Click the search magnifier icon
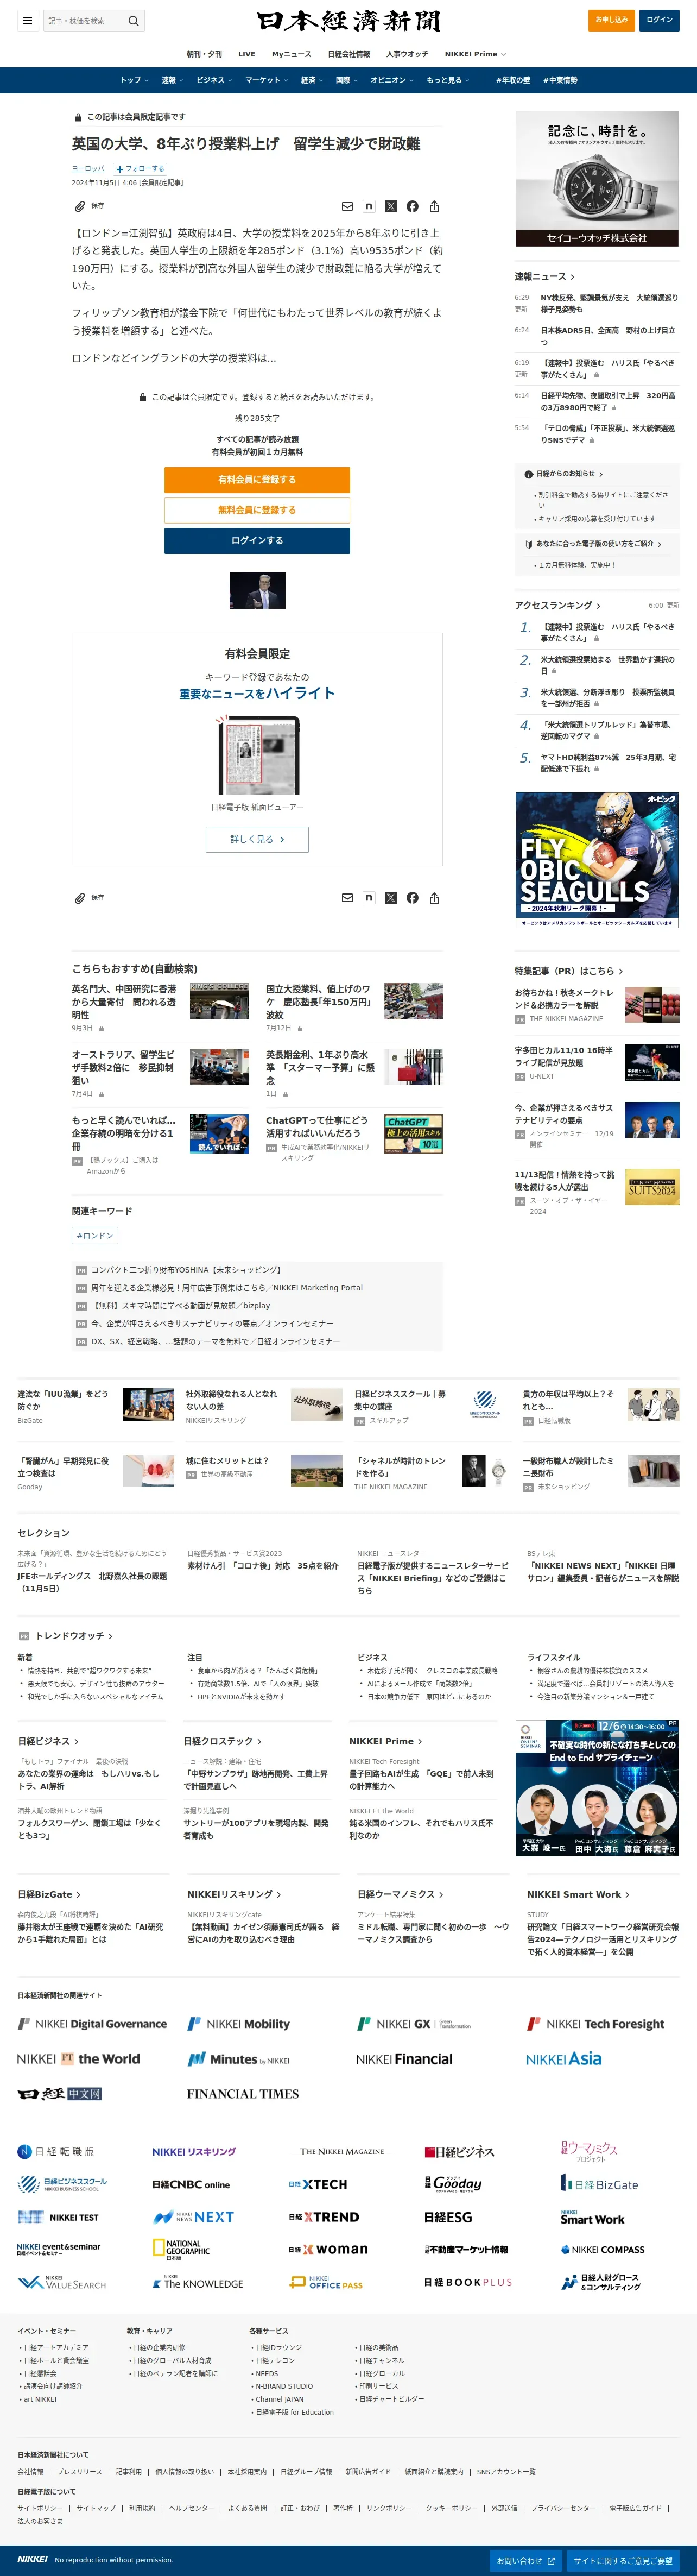Image resolution: width=697 pixels, height=2576 pixels. tap(133, 20)
